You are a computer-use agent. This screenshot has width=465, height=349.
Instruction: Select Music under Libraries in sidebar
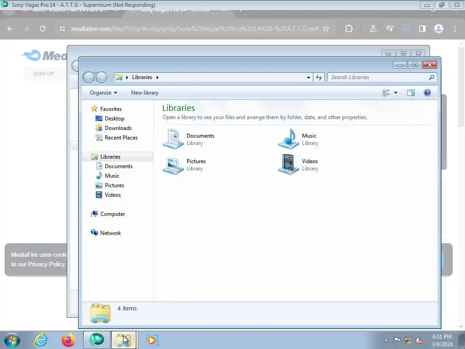tap(112, 176)
